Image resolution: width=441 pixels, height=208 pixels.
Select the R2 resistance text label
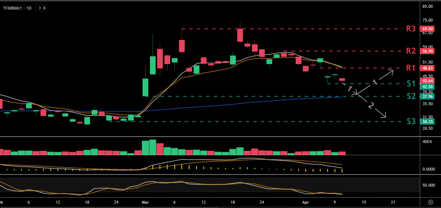[x=411, y=51]
